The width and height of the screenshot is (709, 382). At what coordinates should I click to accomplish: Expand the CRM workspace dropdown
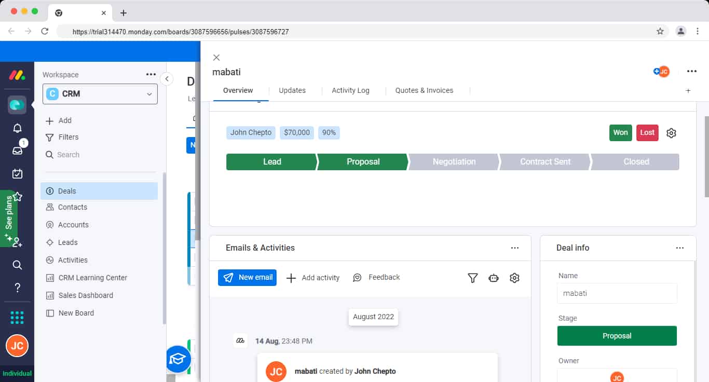point(100,94)
